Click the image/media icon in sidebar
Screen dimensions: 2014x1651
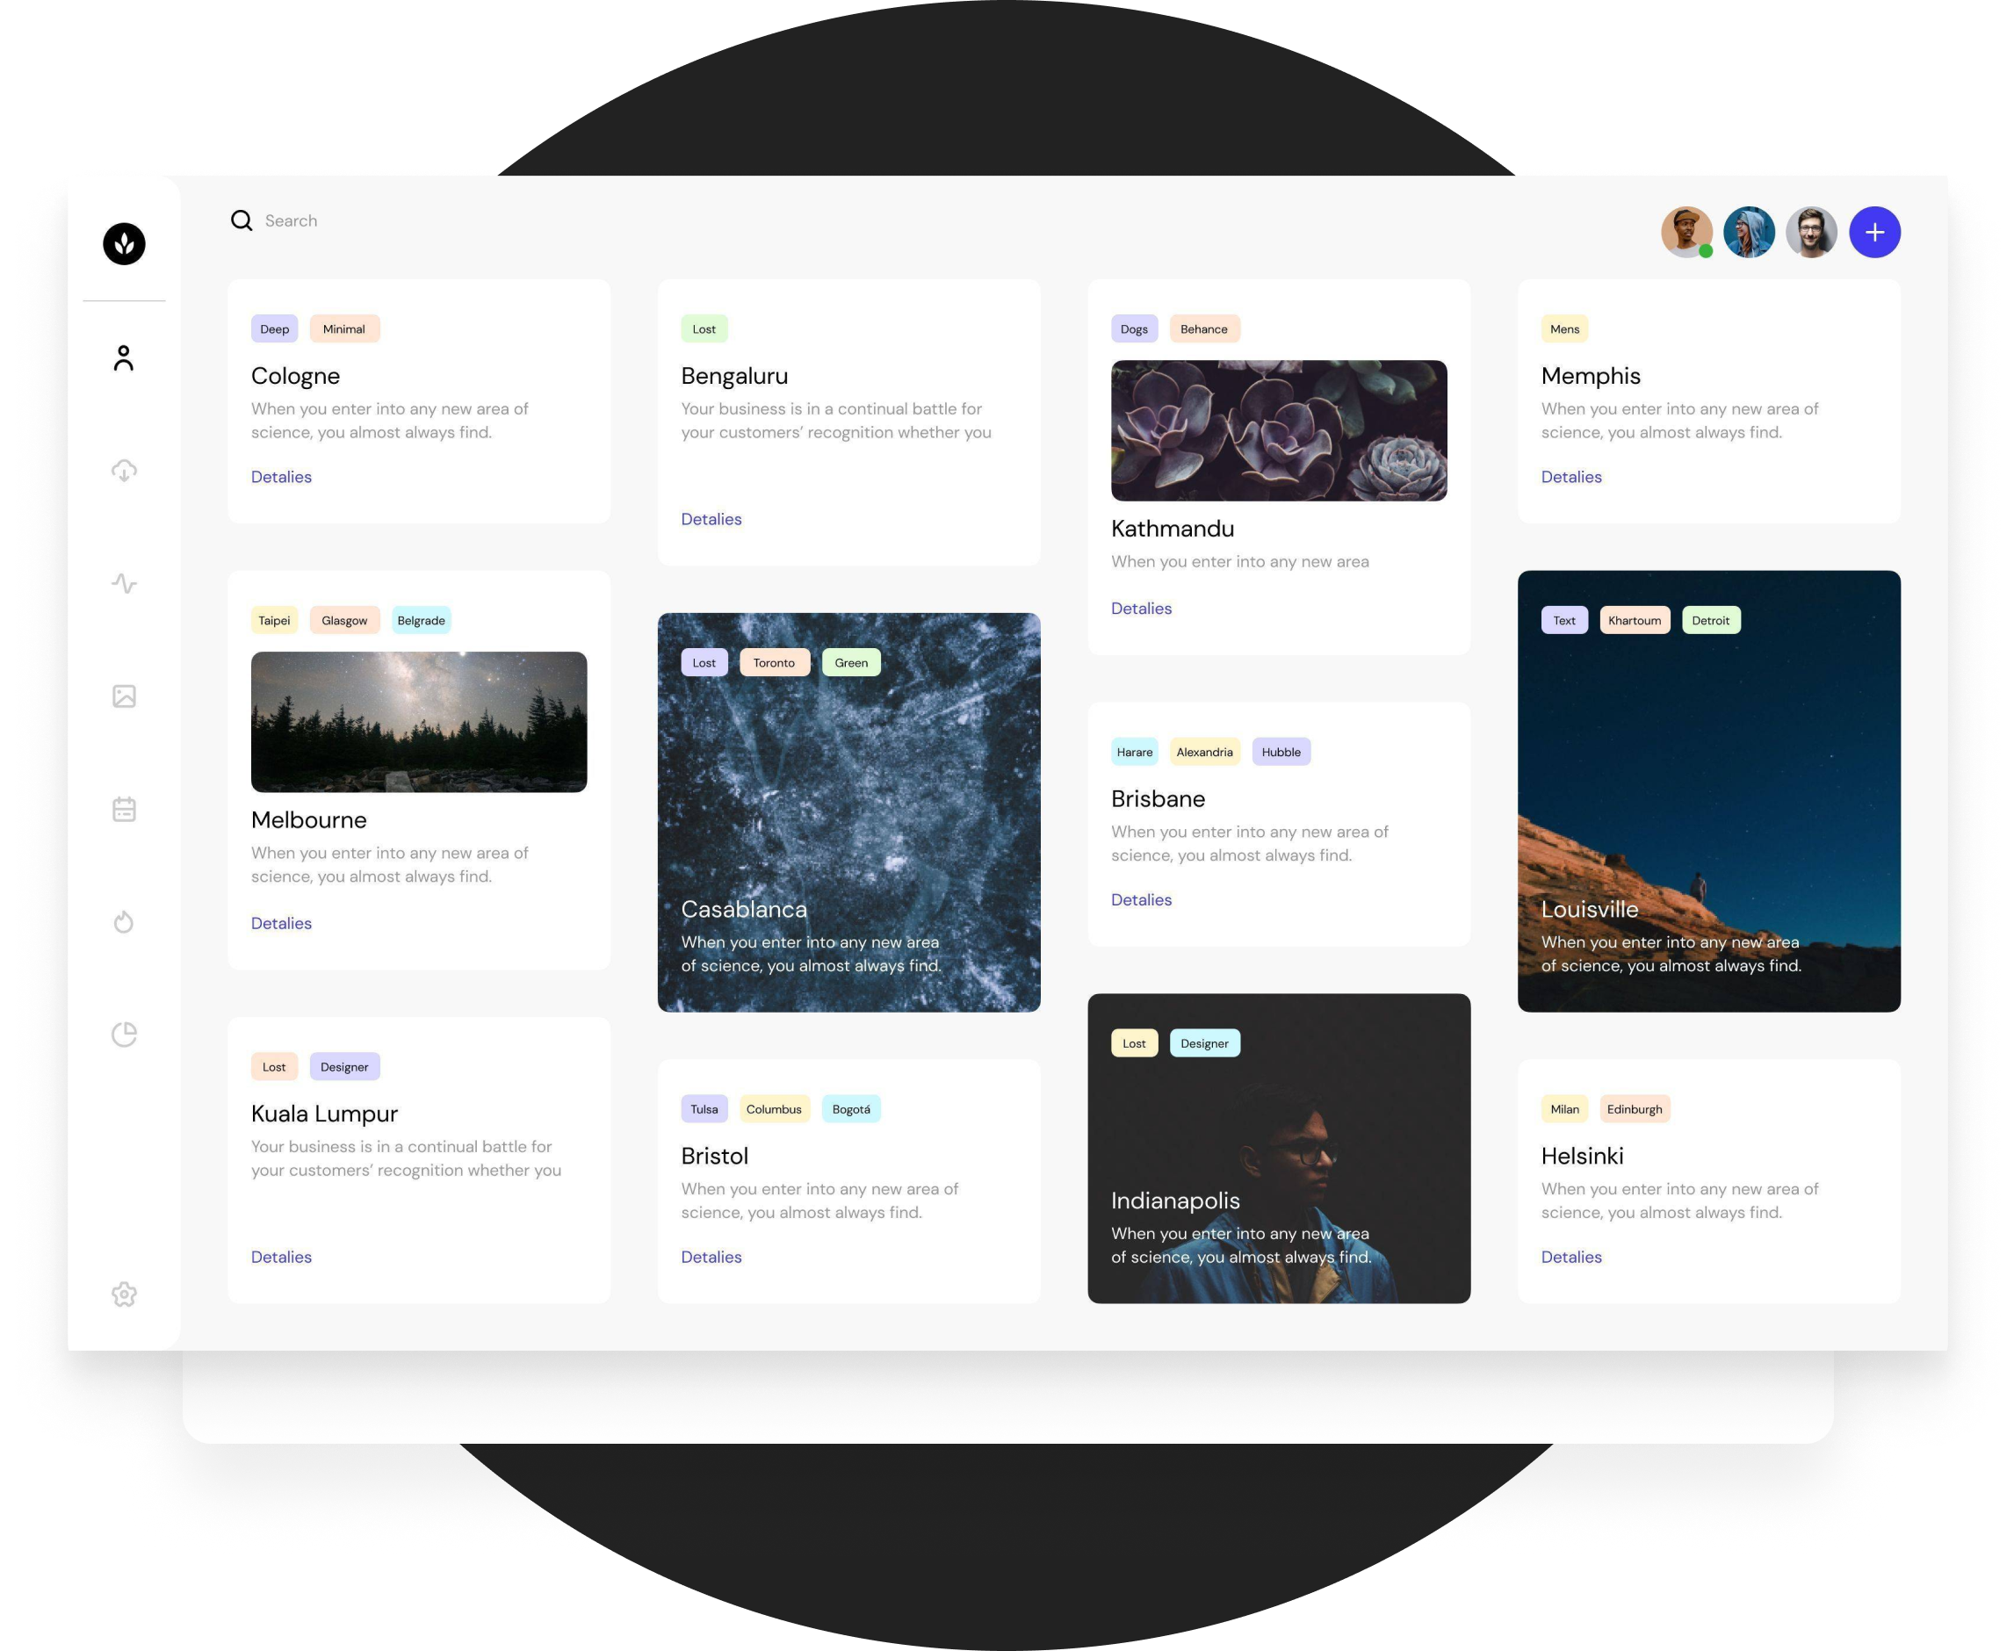(126, 696)
